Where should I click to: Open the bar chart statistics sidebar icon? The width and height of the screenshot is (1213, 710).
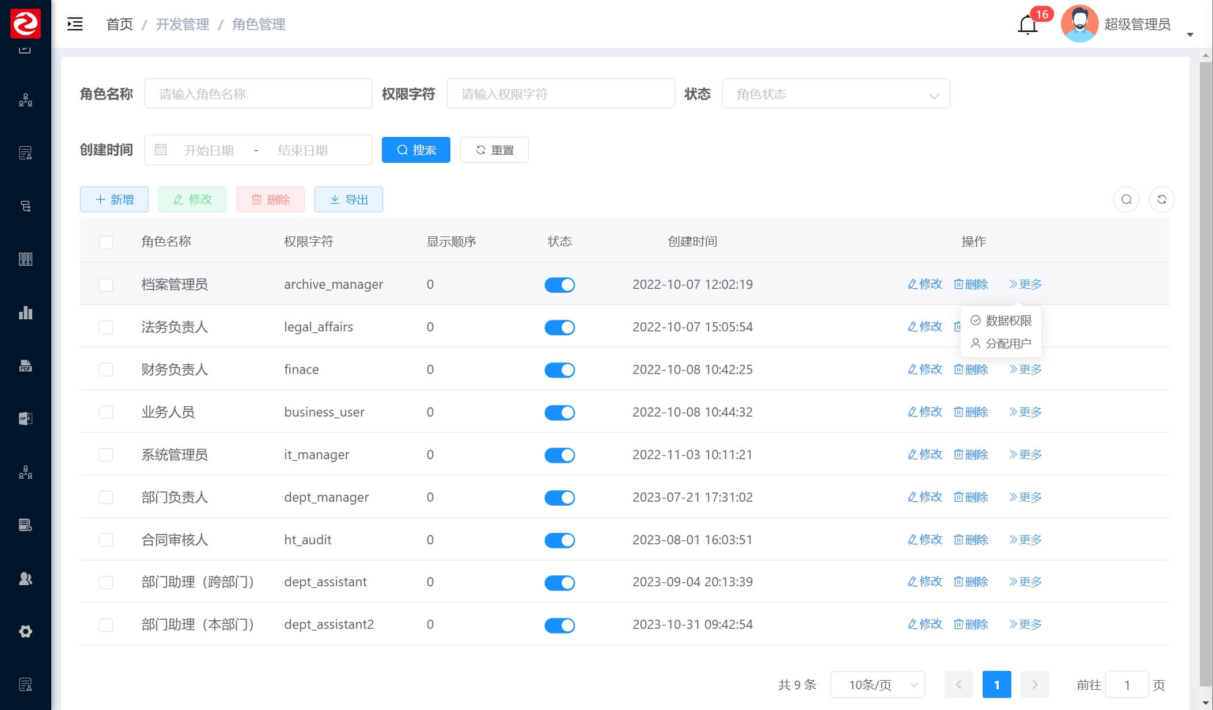pos(25,312)
